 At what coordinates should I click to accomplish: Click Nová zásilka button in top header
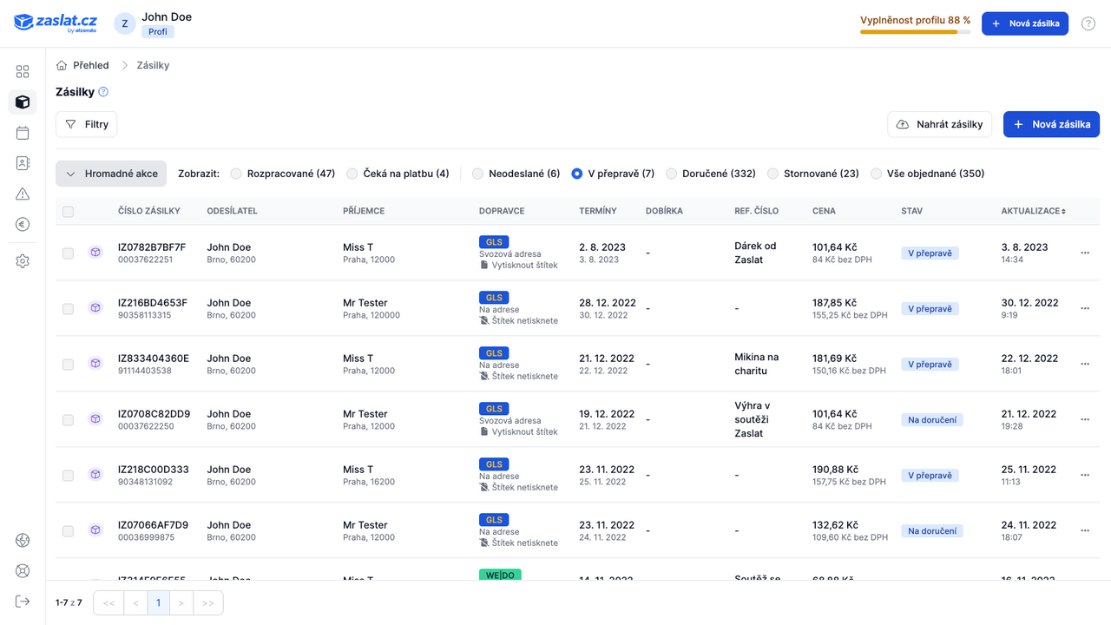click(1025, 23)
